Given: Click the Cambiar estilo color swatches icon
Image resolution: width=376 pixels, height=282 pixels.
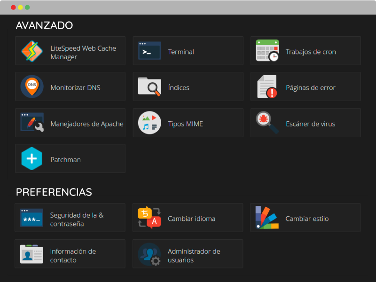Looking at the screenshot, I should click(x=267, y=218).
